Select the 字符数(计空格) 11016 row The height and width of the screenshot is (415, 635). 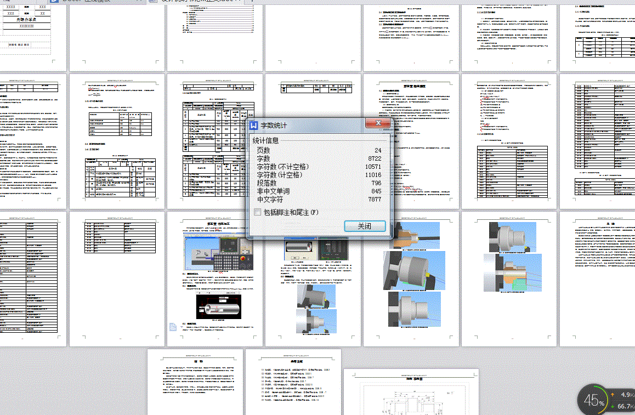[x=319, y=175]
